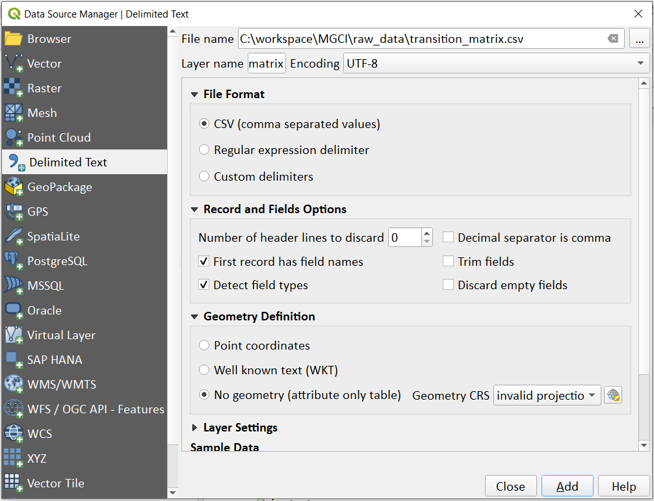
Task: Click options panel scroll down arrow
Action: pyautogui.click(x=644, y=446)
